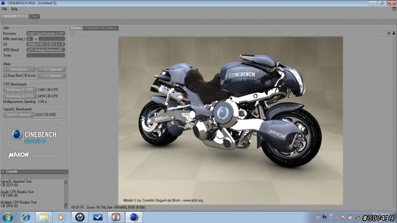Click the Tester name input field

coord(46,55)
